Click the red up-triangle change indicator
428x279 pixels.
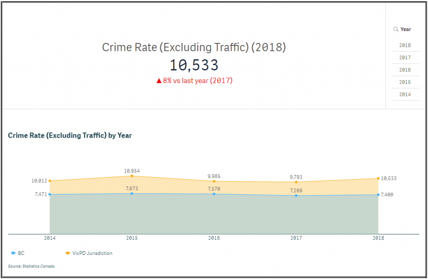159,81
